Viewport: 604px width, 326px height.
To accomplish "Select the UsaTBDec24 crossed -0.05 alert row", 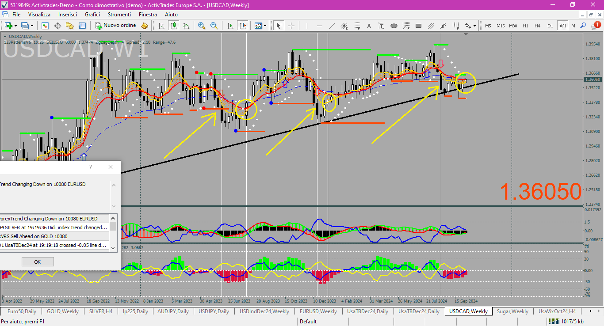I will pos(54,245).
